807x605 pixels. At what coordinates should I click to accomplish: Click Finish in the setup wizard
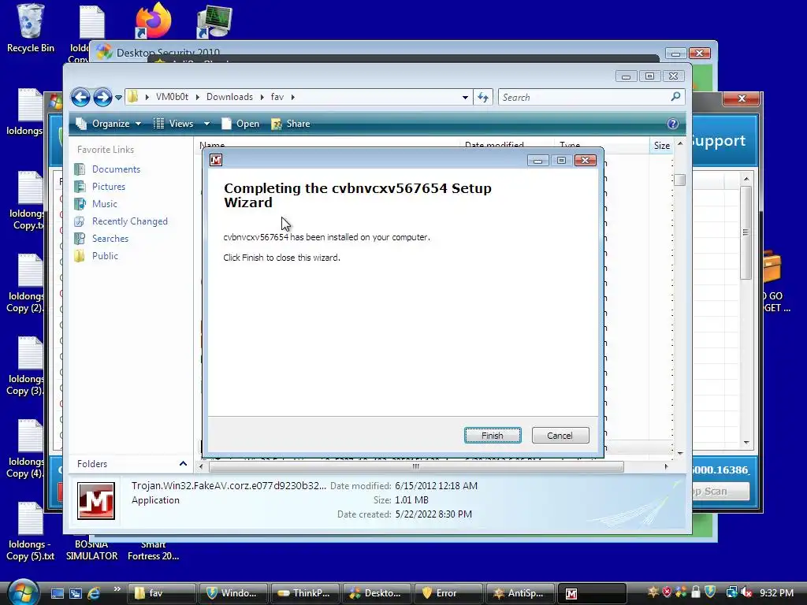pyautogui.click(x=492, y=435)
